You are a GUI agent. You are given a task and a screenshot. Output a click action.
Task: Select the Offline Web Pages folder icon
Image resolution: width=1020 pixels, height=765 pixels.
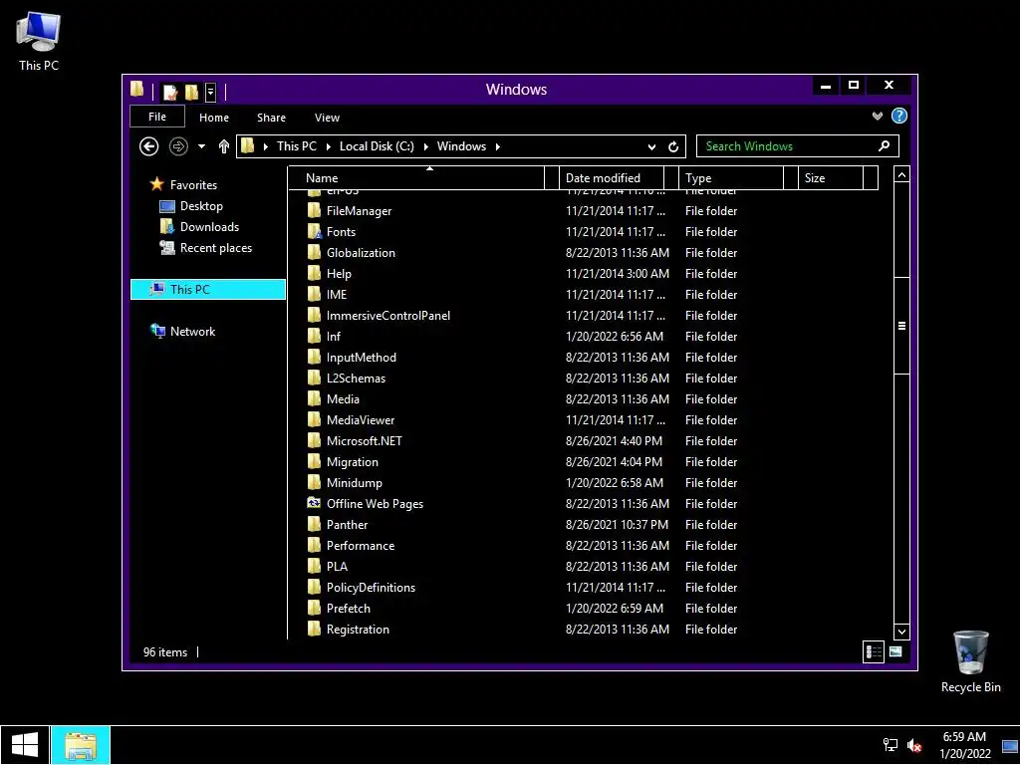[x=314, y=503]
